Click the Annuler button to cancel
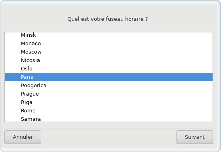The height and width of the screenshot is (152, 221). [23, 137]
